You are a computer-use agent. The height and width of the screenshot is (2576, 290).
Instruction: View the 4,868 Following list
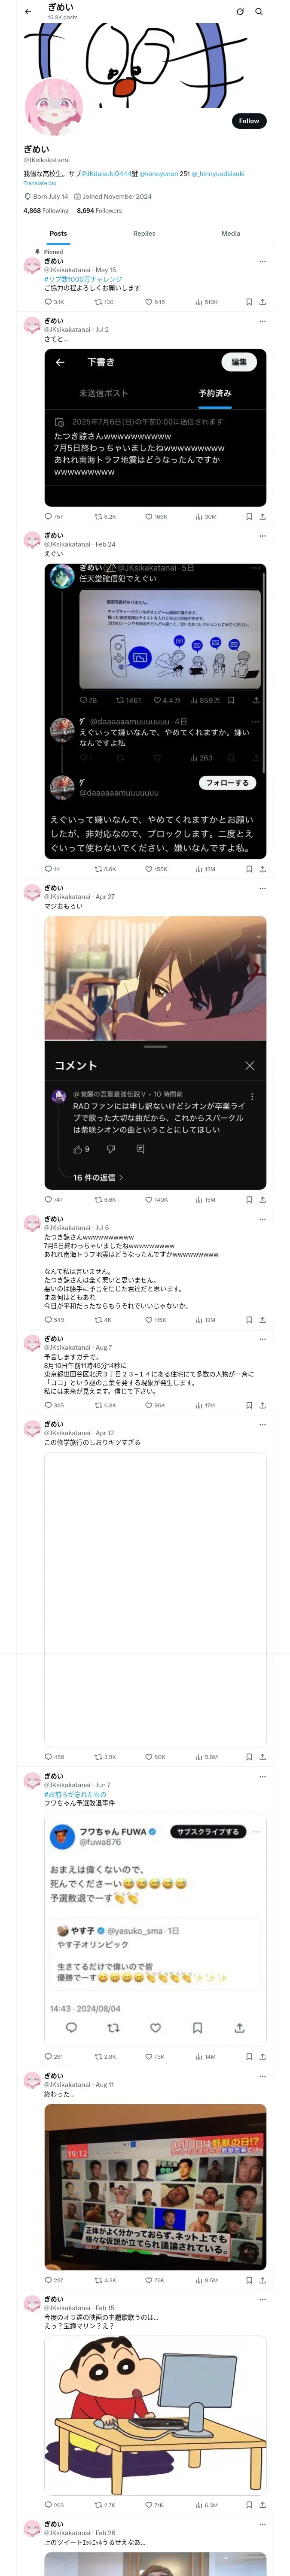(46, 211)
